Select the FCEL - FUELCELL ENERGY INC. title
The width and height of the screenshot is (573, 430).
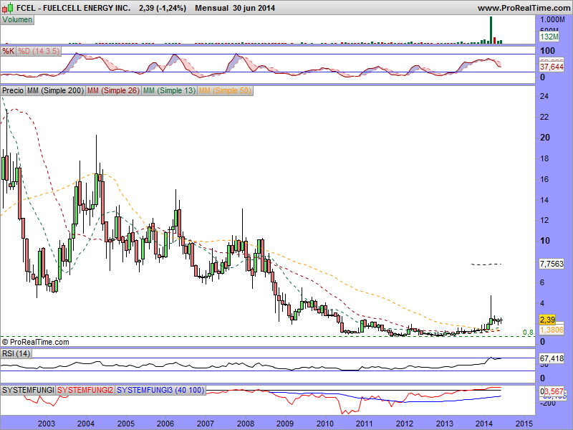(74, 8)
